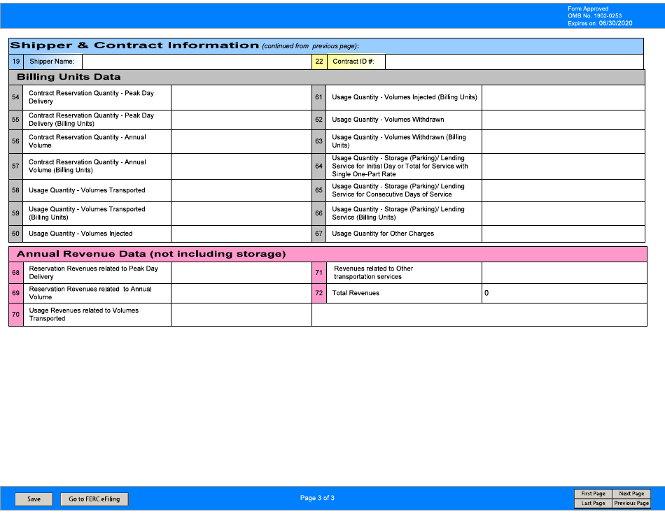Focus field 70 Usage Revenues input
This screenshot has width=665, height=514.
[241, 315]
